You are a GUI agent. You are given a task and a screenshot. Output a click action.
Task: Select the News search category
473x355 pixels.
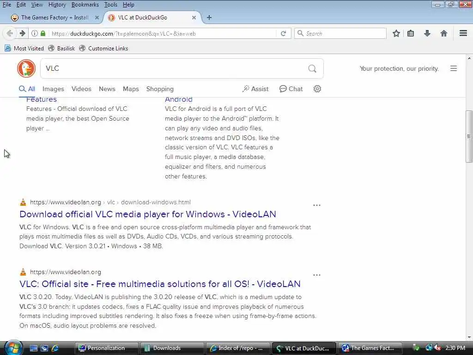(x=107, y=89)
